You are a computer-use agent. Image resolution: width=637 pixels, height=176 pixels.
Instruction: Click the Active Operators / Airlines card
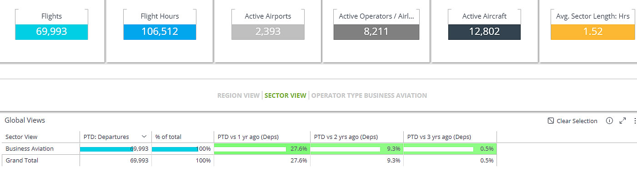pyautogui.click(x=376, y=24)
